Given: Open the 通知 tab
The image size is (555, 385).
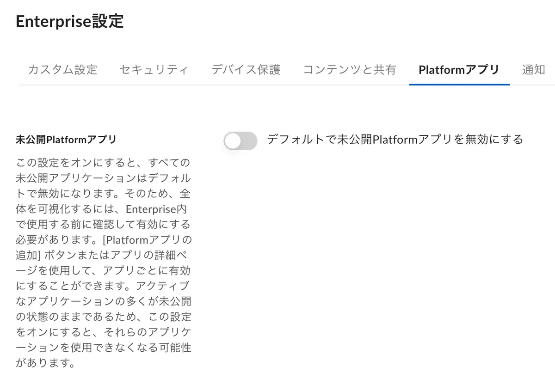Looking at the screenshot, I should click(533, 70).
